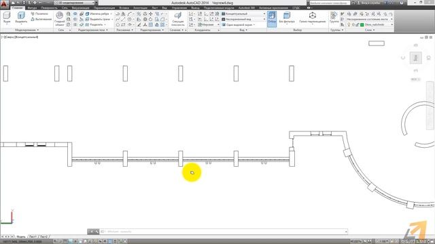Click the Section Plane (Секущая плоскость) tool

pos(178,19)
